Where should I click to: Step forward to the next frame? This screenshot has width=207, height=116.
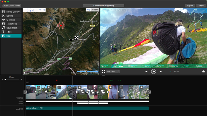pos(161,71)
